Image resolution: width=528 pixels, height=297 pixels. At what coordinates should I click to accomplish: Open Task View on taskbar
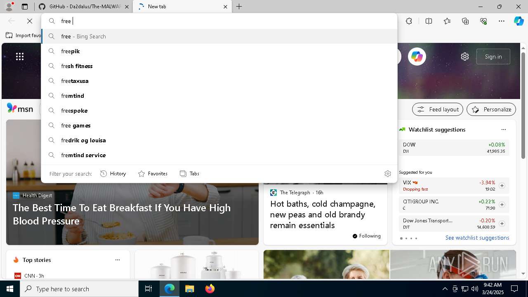click(x=148, y=289)
